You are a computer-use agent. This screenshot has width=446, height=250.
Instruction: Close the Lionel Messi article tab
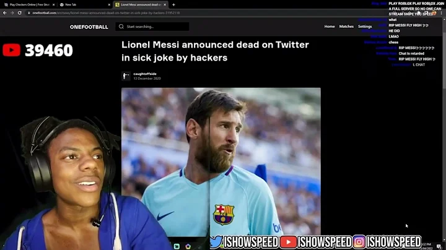165,4
